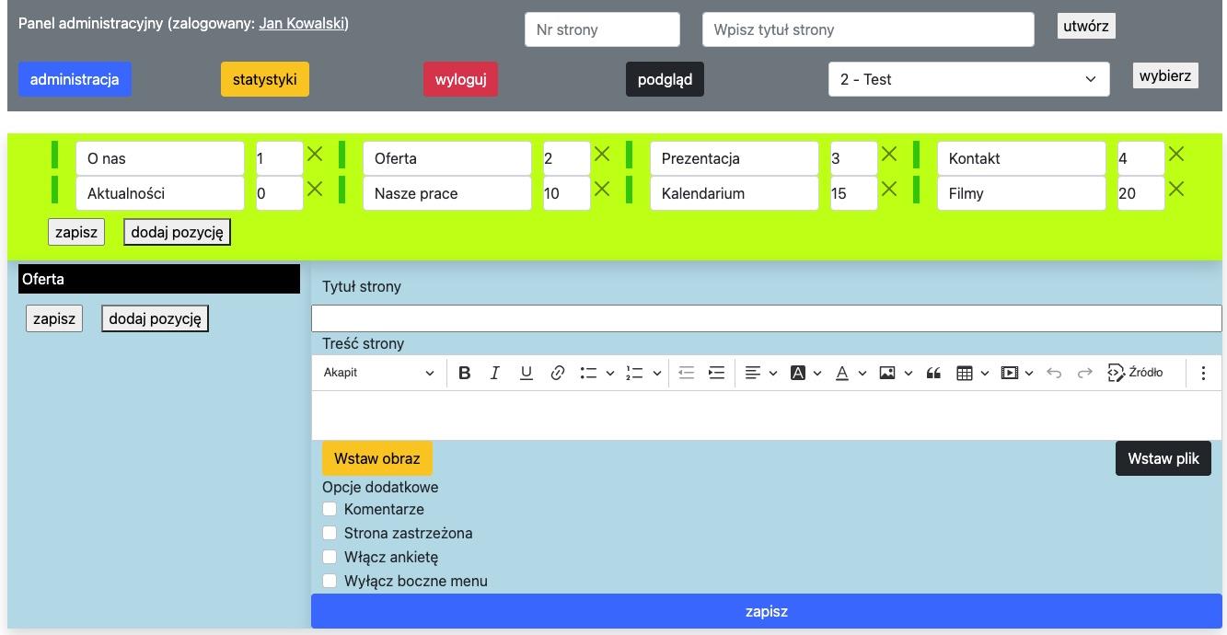Insert a block quote in the editor
1227x635 pixels.
(x=933, y=373)
